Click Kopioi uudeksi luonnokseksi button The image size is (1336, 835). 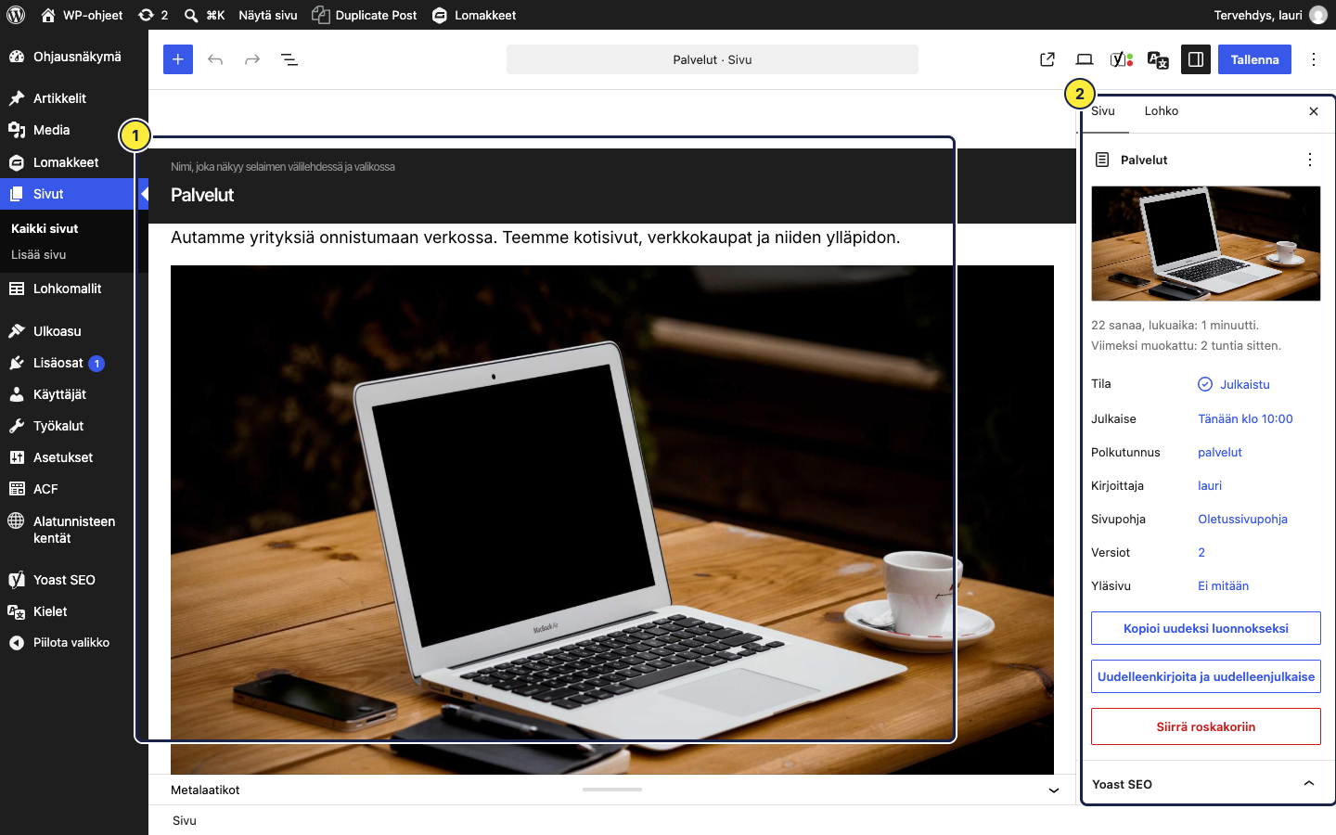[1206, 628]
